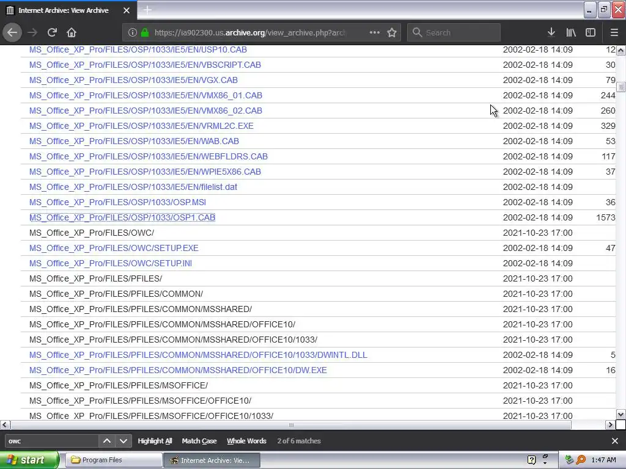Viewport: 626px width, 469px height.
Task: Open the DW.EXE file link
Action: [x=178, y=370]
